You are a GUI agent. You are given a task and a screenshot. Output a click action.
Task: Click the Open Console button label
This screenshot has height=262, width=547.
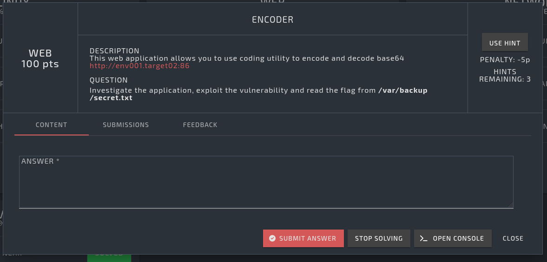pos(458,238)
